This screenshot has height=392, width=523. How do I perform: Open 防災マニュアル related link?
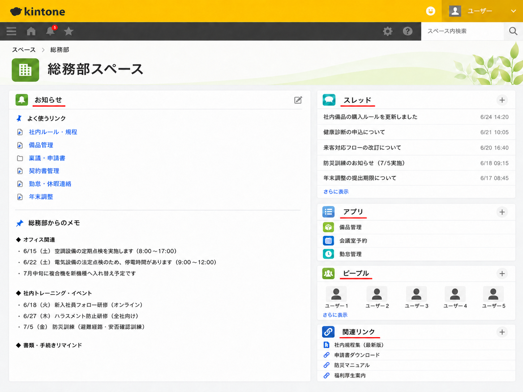point(352,365)
